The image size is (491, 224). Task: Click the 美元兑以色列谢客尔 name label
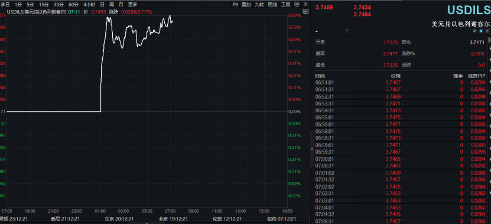(x=460, y=24)
